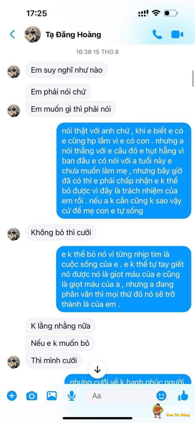The width and height of the screenshot is (195, 423).
Task: Tap the back arrow to leave chat
Action: coord(12,34)
